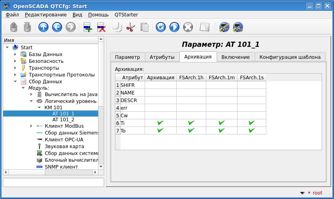Click the Cut scissors icon
This screenshot has height=199, width=334.
tap(131, 27)
